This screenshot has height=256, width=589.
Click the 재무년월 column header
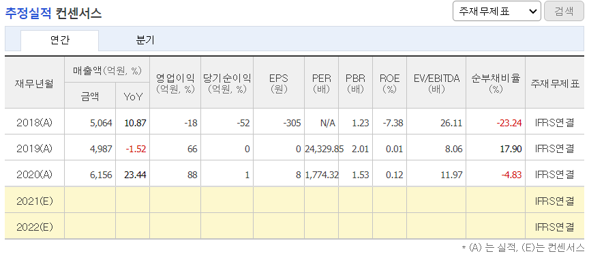pos(35,83)
